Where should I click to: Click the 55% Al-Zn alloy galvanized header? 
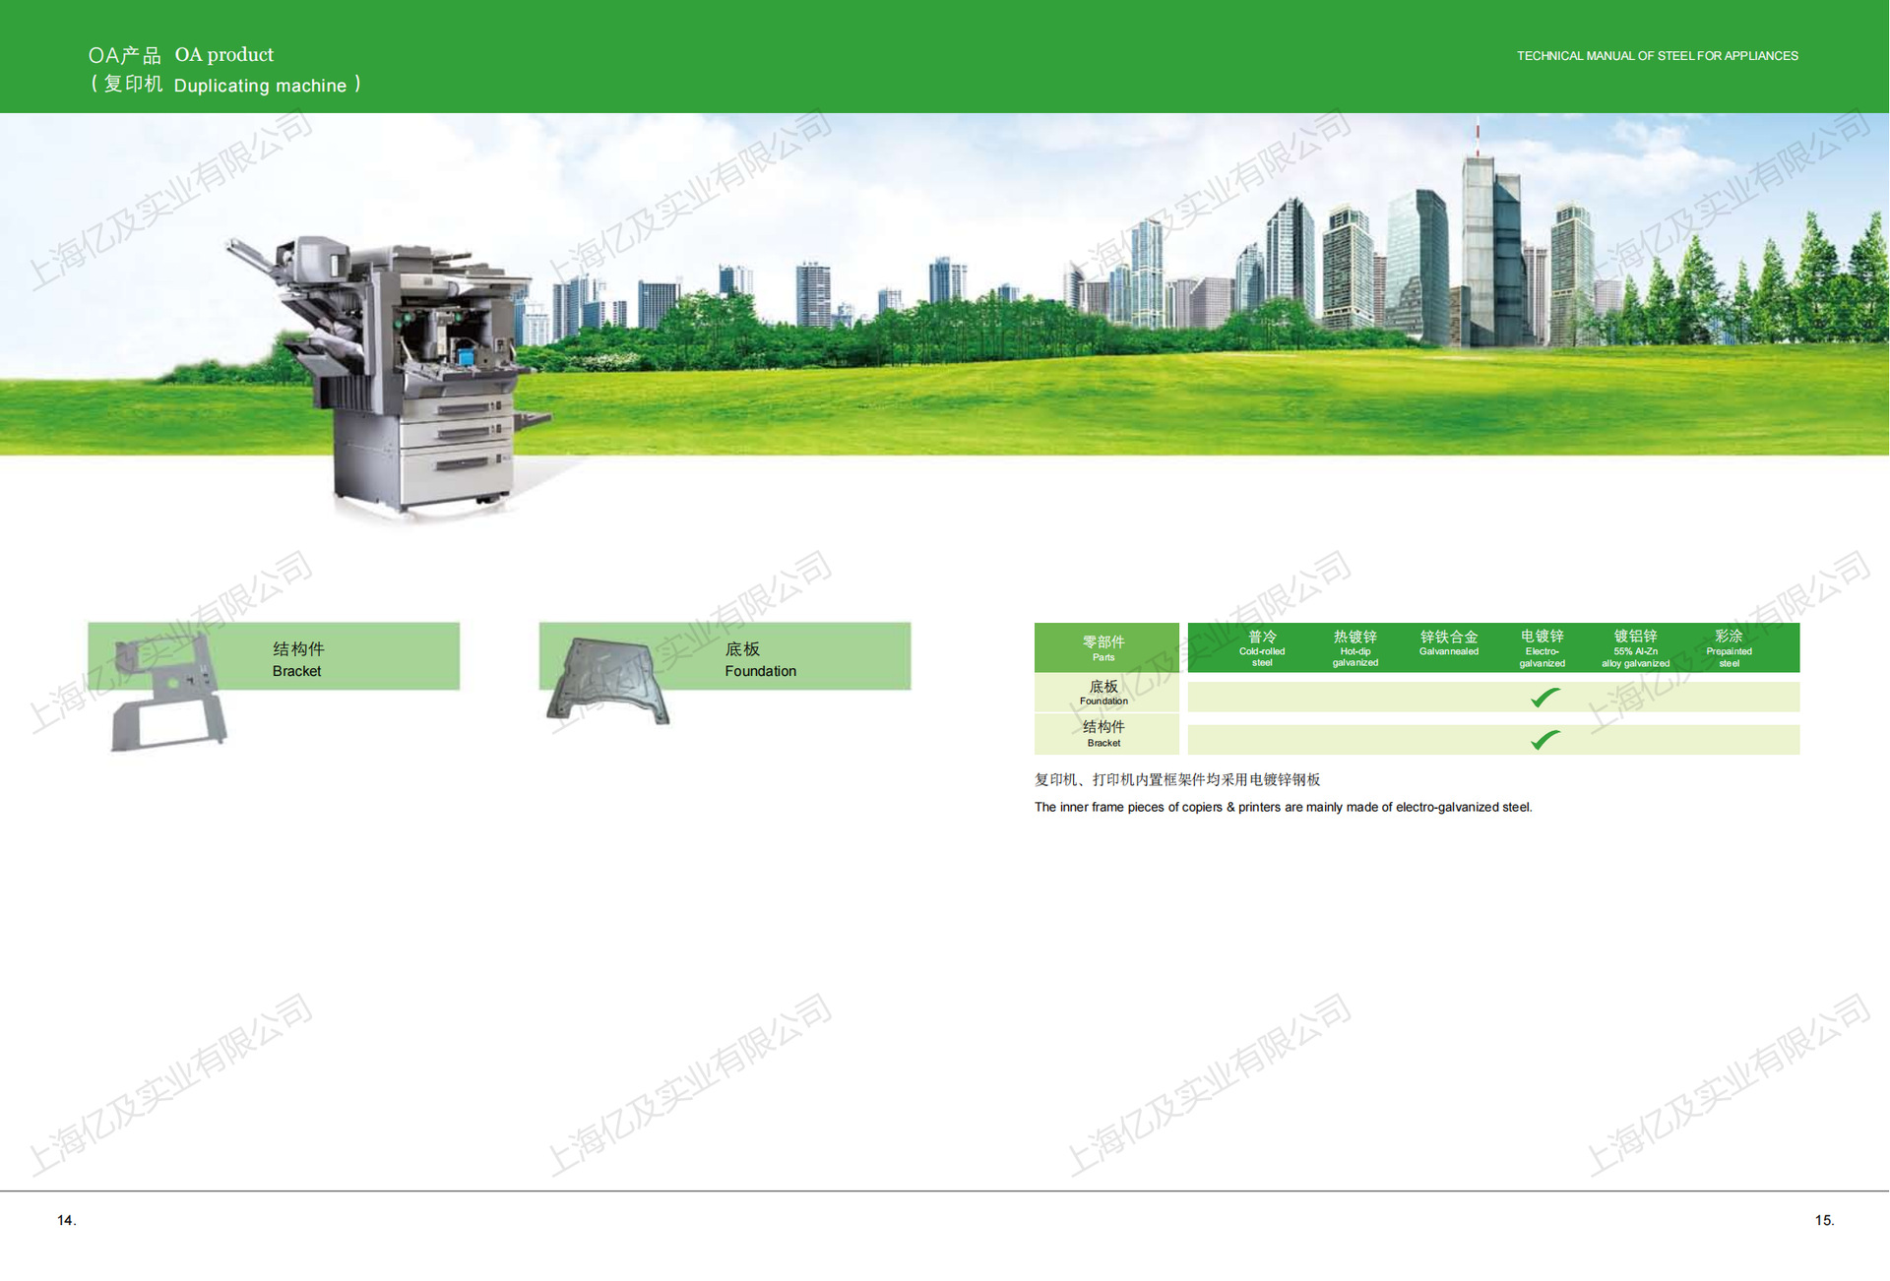(1635, 647)
